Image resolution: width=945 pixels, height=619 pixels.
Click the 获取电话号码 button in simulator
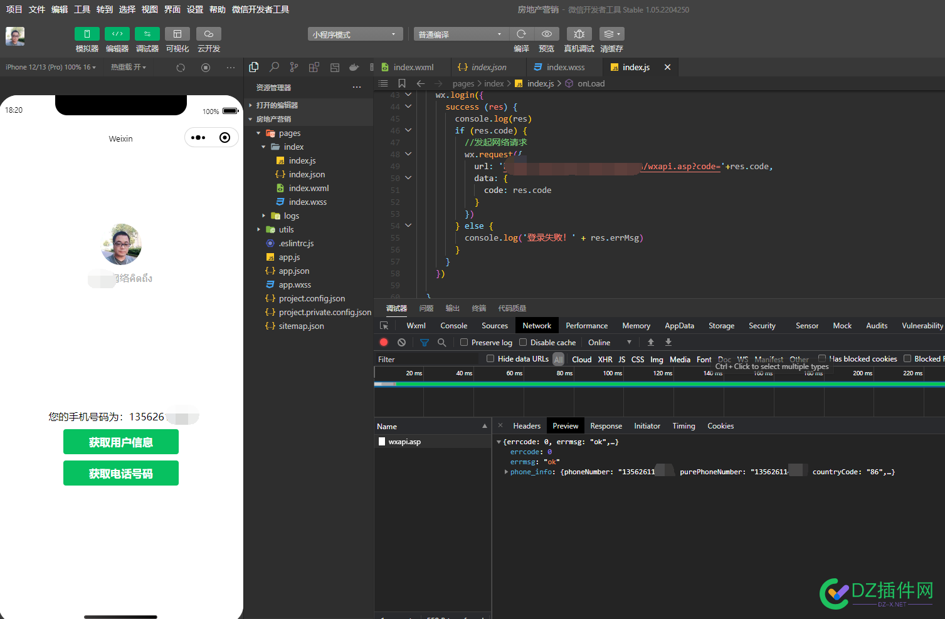(x=121, y=474)
